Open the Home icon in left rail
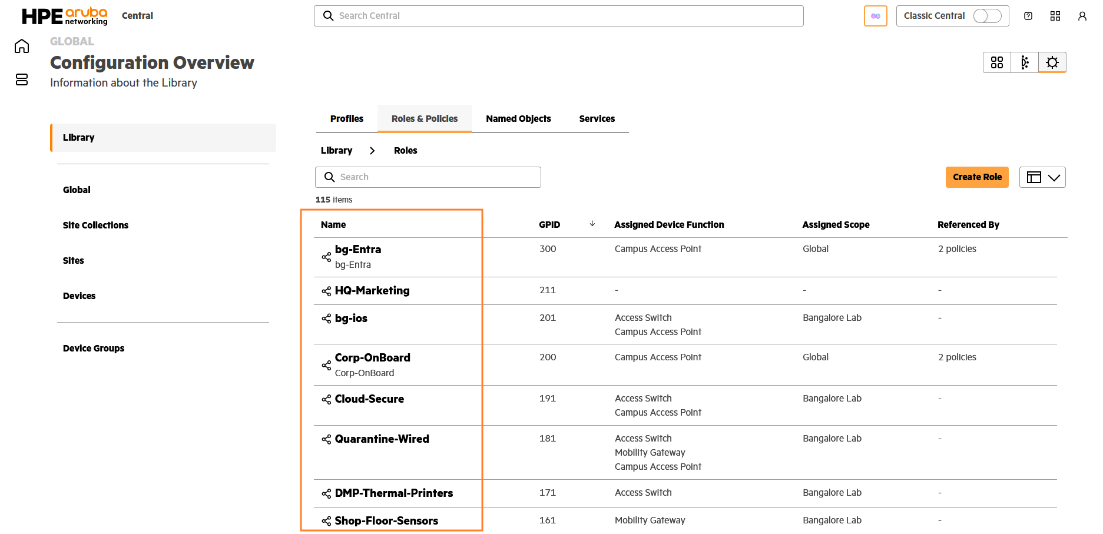This screenshot has width=1103, height=534. pyautogui.click(x=22, y=46)
